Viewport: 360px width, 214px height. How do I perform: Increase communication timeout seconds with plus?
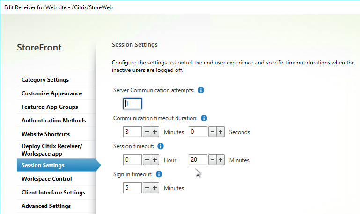coord(220,132)
